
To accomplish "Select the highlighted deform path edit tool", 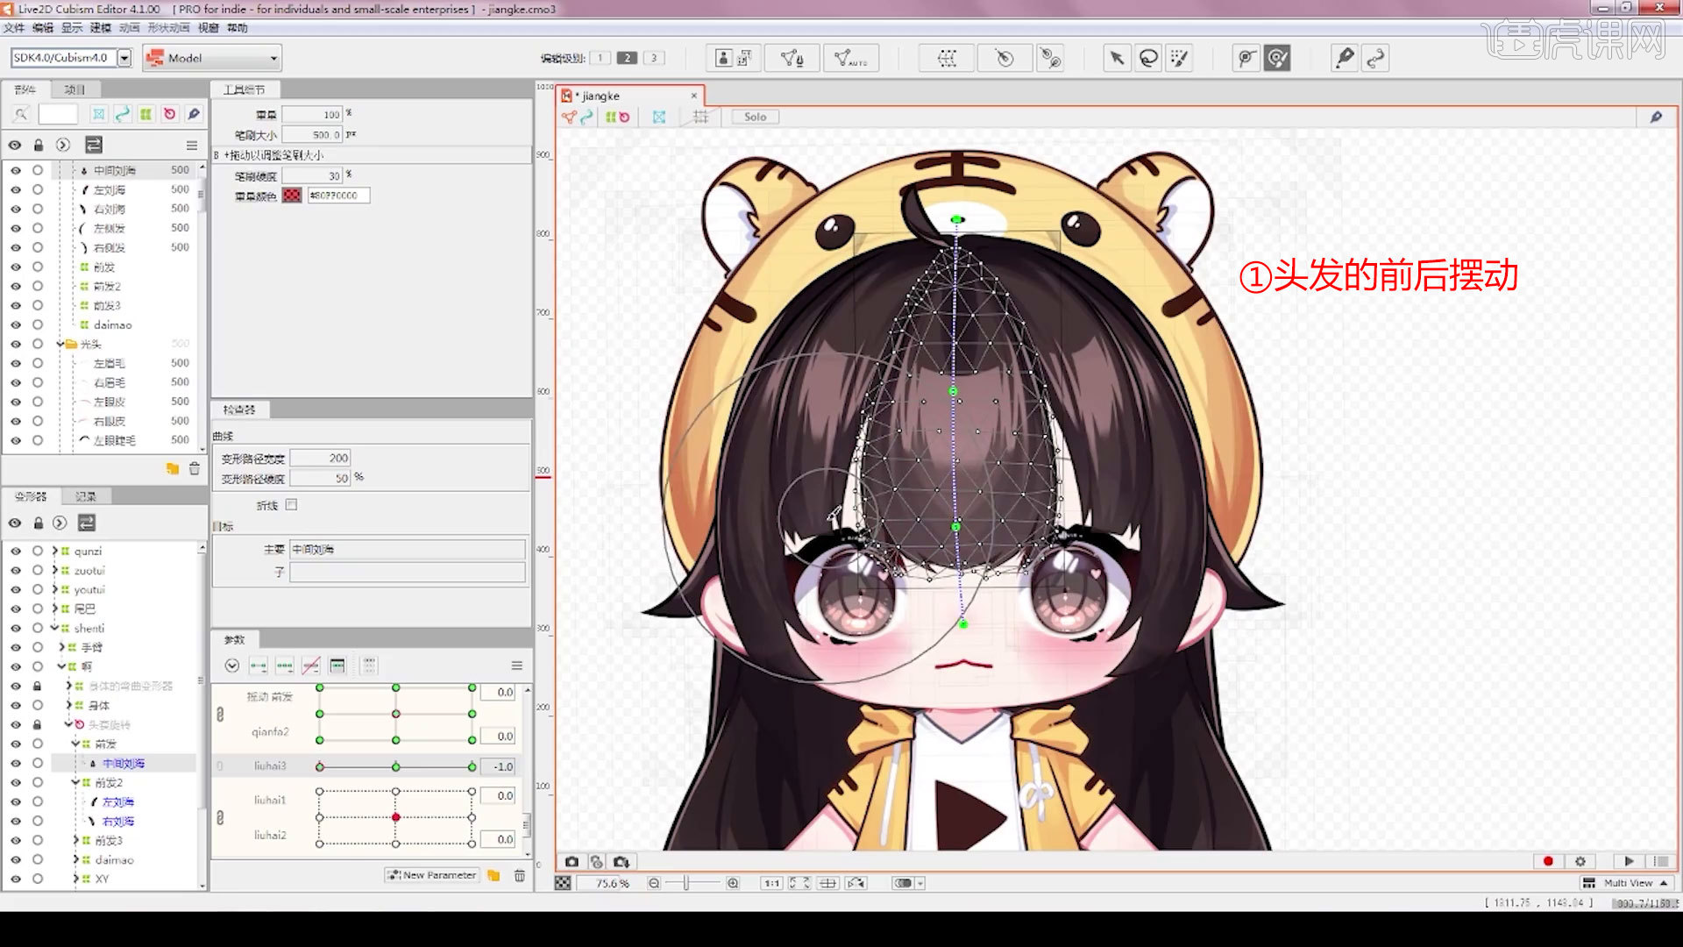I will coord(1278,59).
